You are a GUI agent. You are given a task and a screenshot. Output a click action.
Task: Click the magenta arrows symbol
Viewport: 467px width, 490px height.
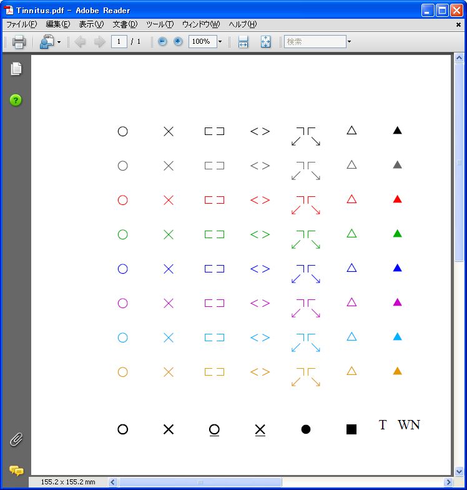pyautogui.click(x=306, y=308)
